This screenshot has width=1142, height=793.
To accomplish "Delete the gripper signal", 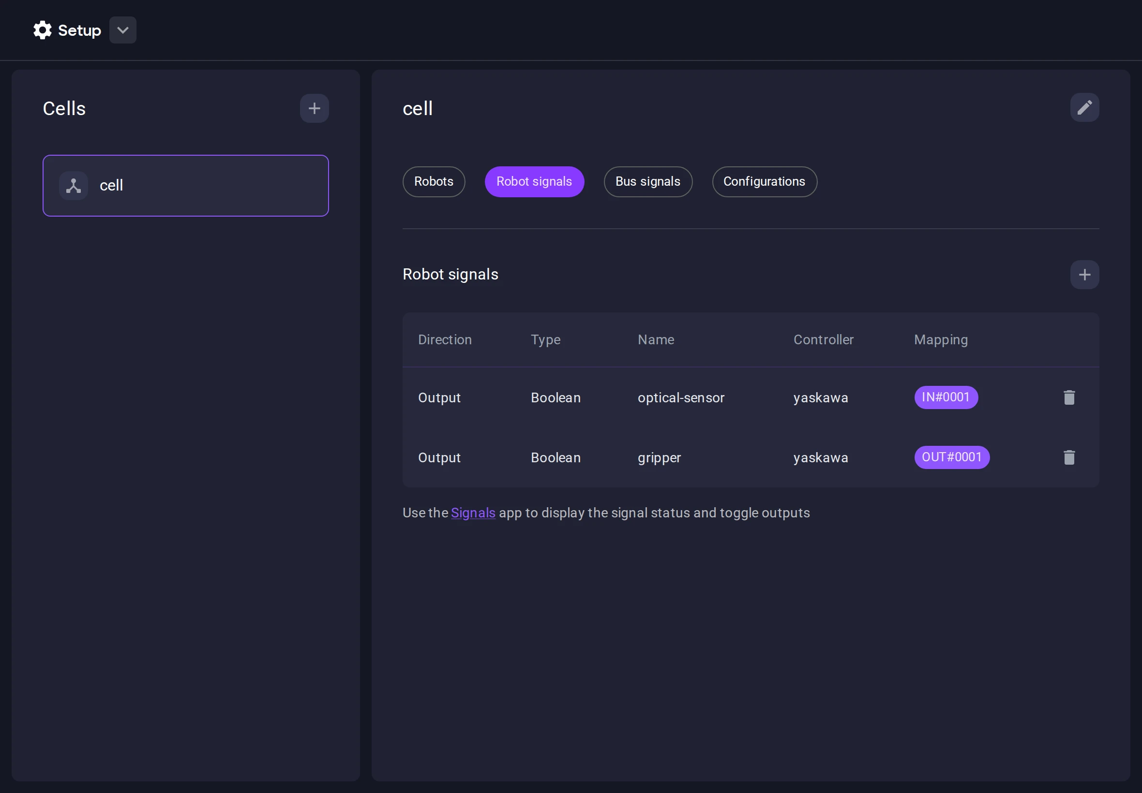I will (x=1069, y=457).
